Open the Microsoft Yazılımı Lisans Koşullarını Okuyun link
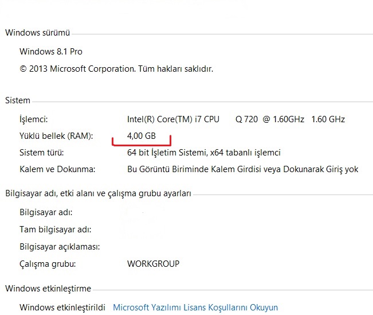 click(x=195, y=308)
